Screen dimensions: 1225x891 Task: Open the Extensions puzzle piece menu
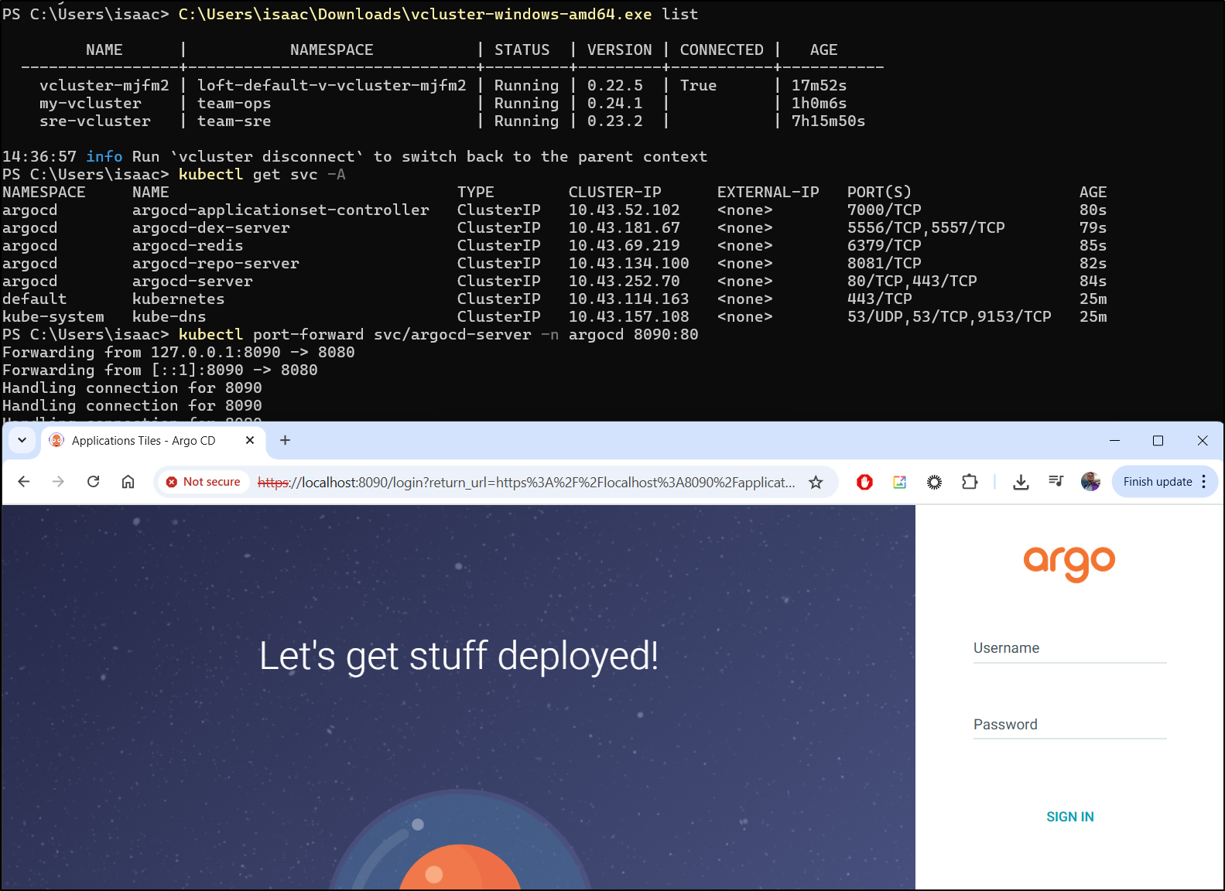[x=969, y=483]
